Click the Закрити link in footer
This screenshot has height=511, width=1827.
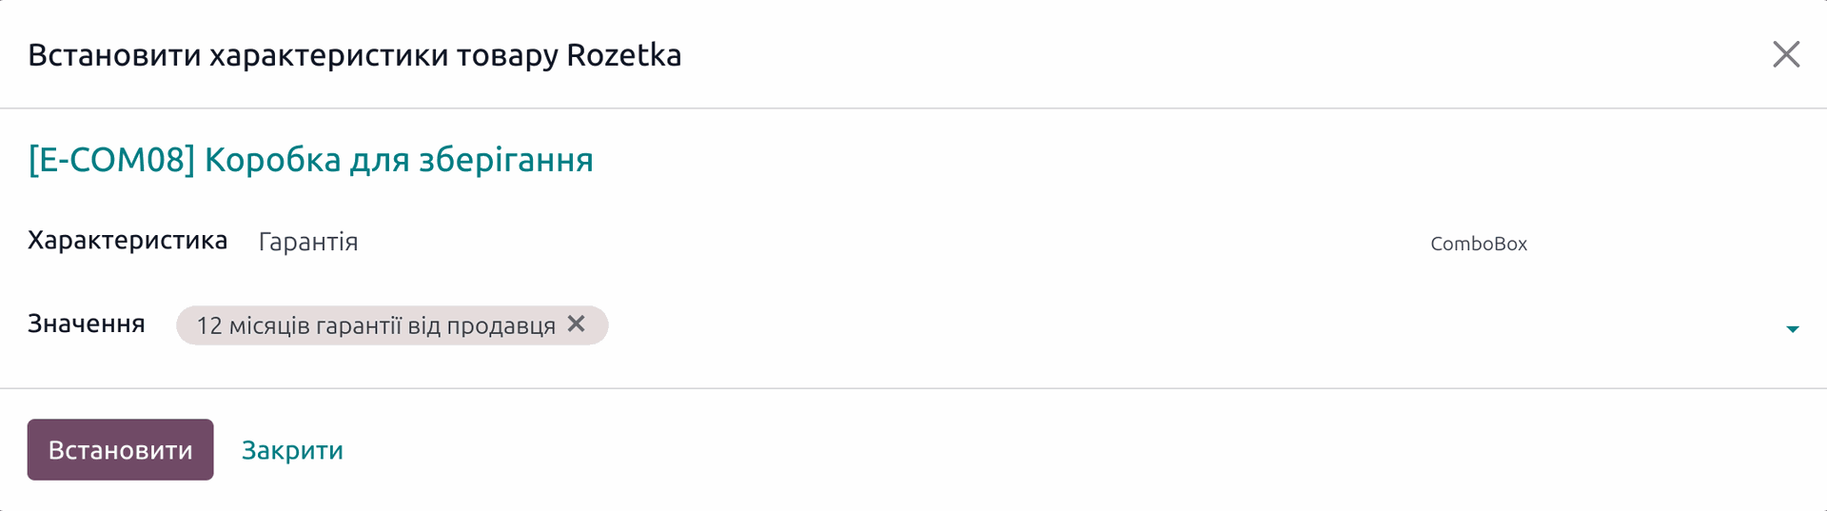tap(292, 450)
